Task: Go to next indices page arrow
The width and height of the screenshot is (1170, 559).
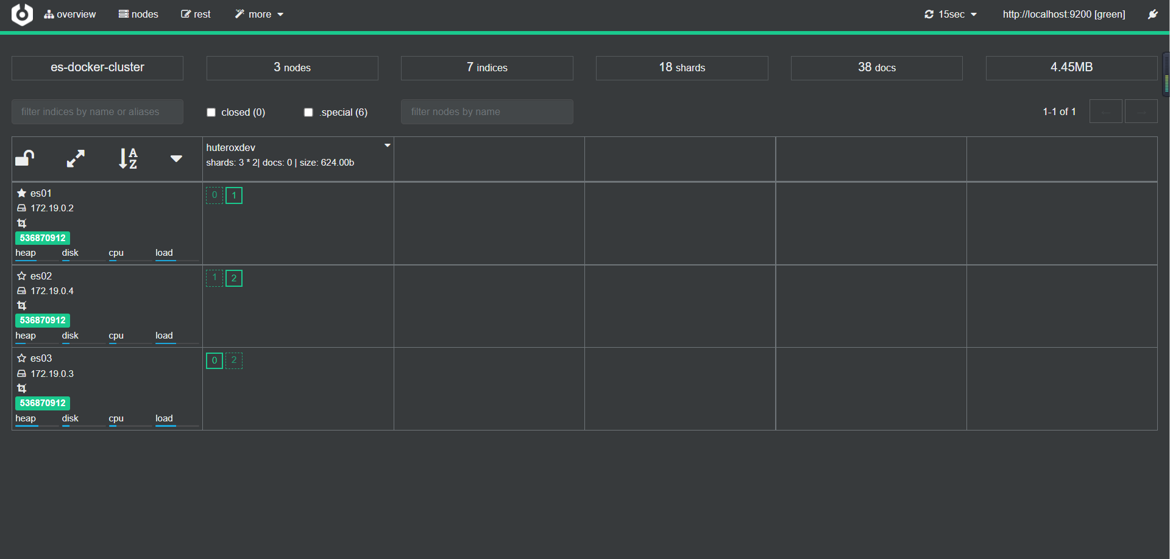Action: (x=1141, y=111)
